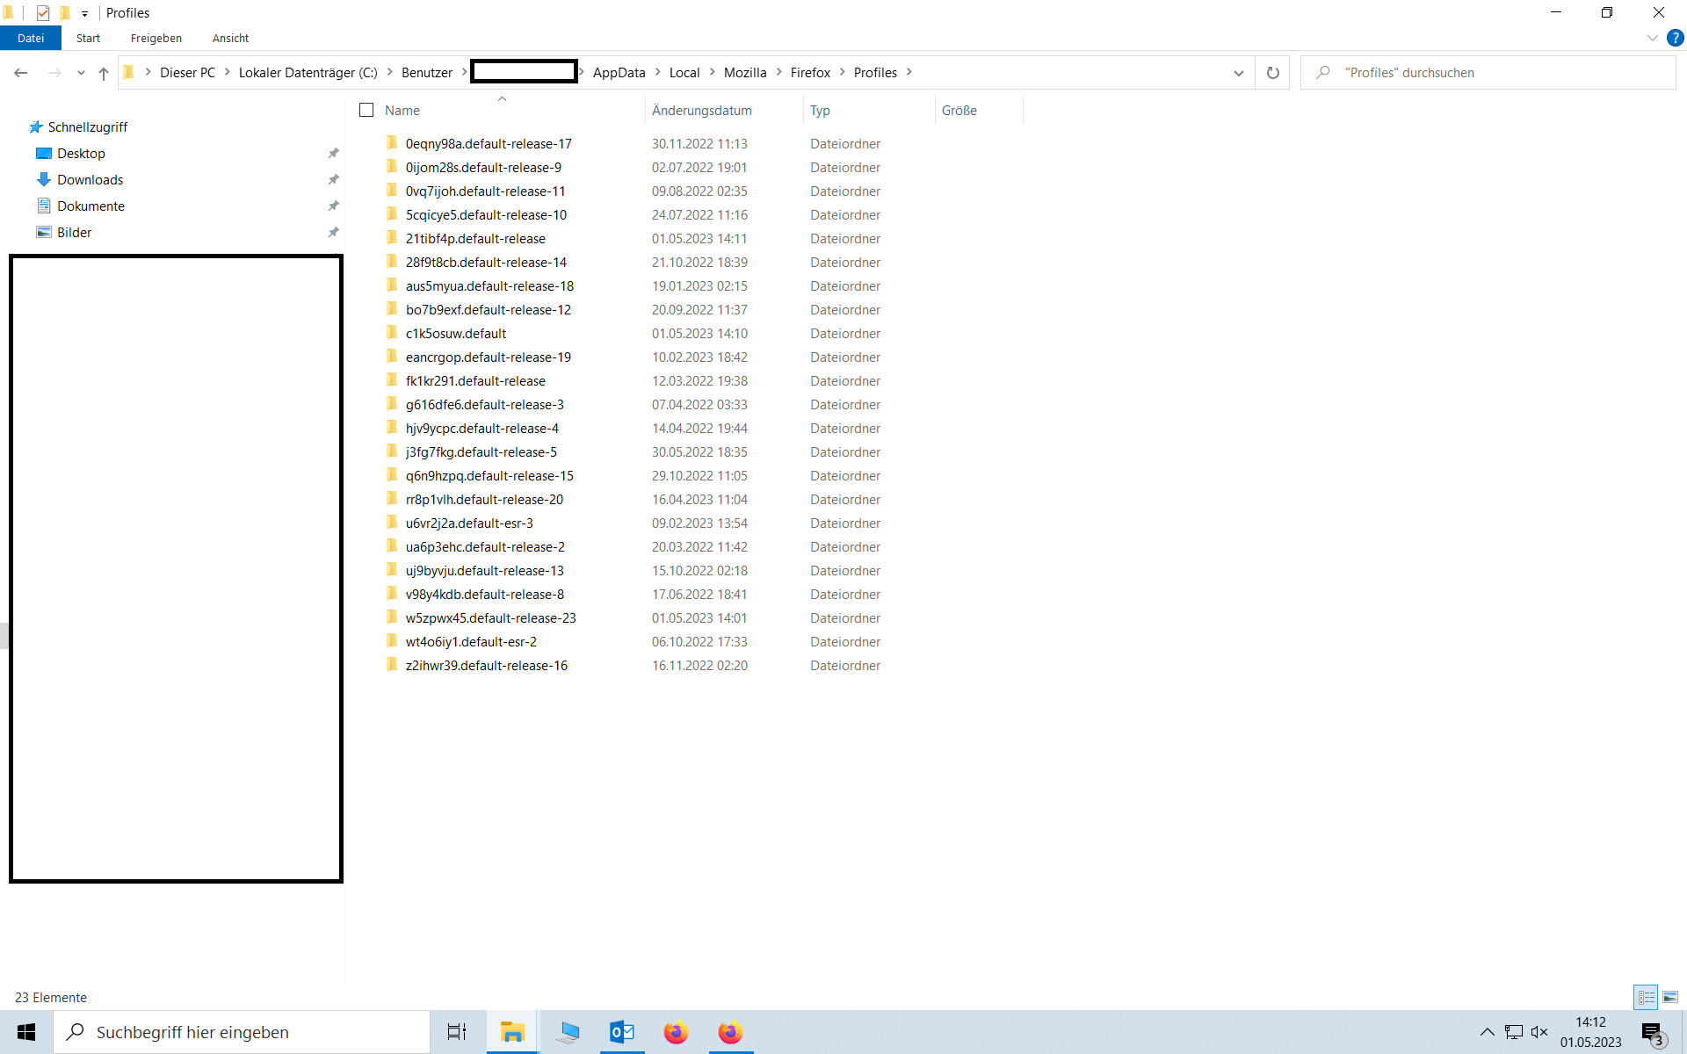Toggle the select-all items checkbox
This screenshot has width=1687, height=1054.
(366, 110)
